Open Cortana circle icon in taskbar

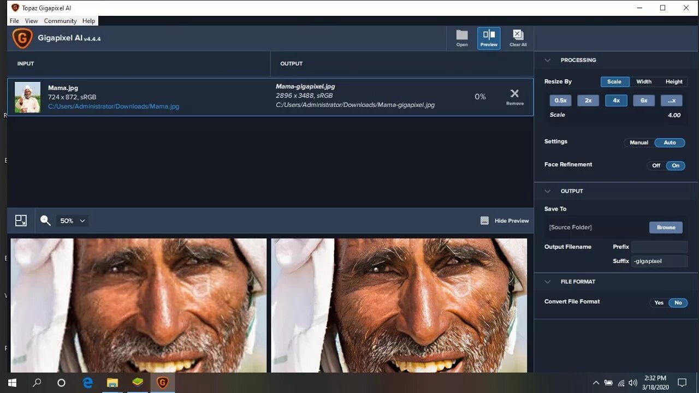pos(61,383)
